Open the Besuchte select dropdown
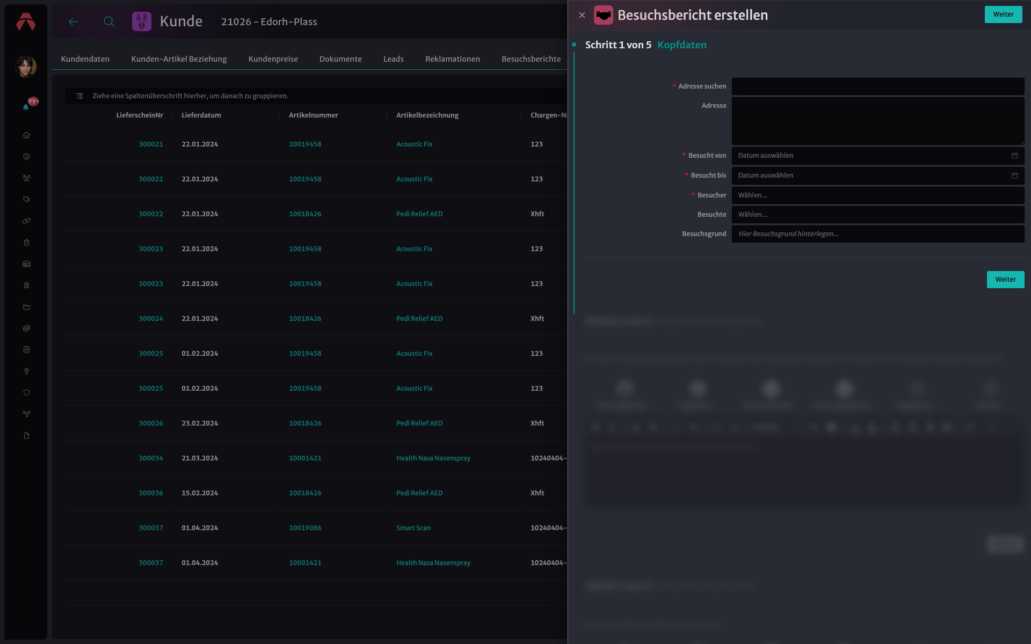The height and width of the screenshot is (644, 1031). pyautogui.click(x=878, y=215)
